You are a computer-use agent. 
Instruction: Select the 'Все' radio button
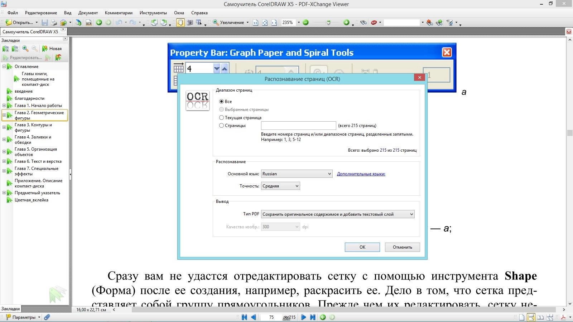point(221,102)
